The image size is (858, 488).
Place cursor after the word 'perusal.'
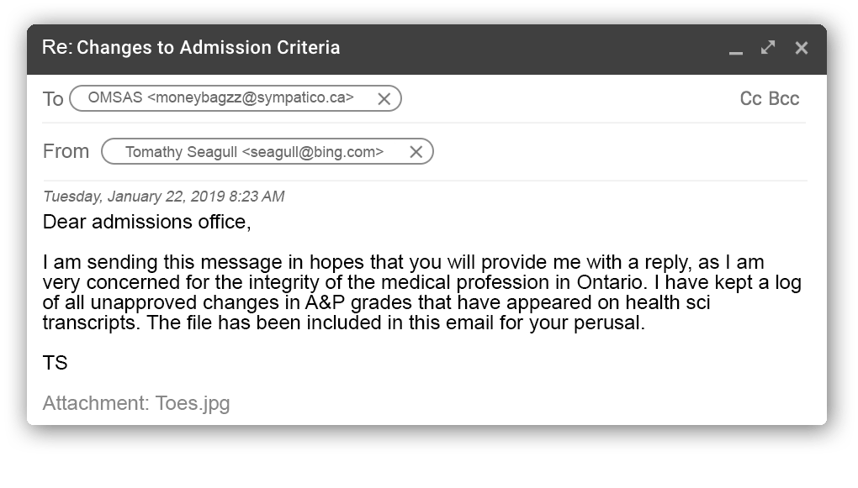pos(648,323)
